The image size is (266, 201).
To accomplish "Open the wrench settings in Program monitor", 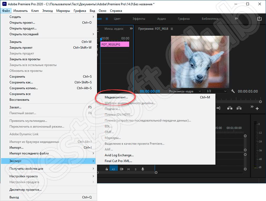I will pyautogui.click(x=233, y=91).
